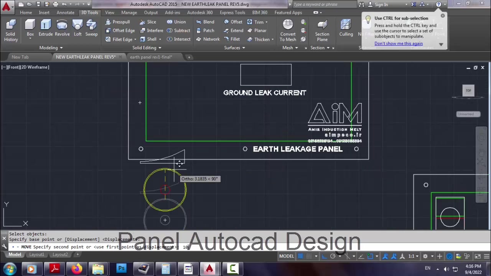
Task: Toggle Ortho mode in status bar
Action: (324, 256)
